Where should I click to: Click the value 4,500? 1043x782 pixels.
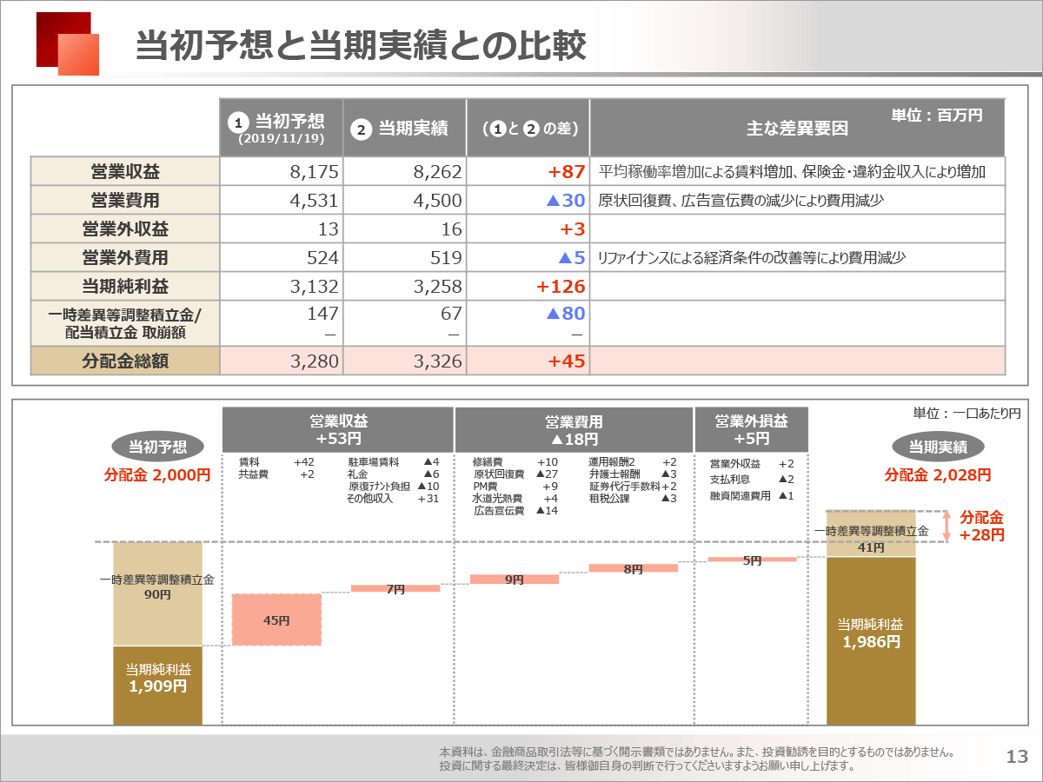point(437,201)
